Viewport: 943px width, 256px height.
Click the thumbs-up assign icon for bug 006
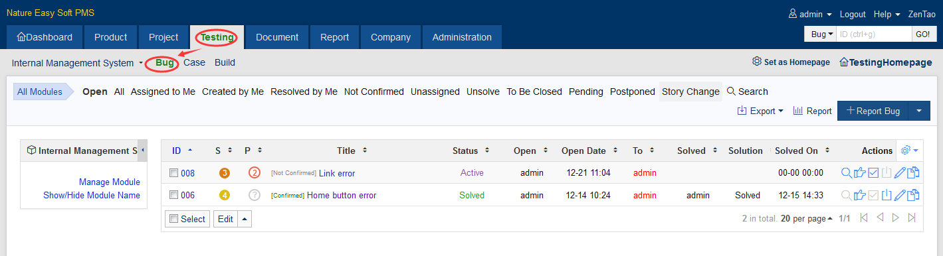pyautogui.click(x=860, y=195)
